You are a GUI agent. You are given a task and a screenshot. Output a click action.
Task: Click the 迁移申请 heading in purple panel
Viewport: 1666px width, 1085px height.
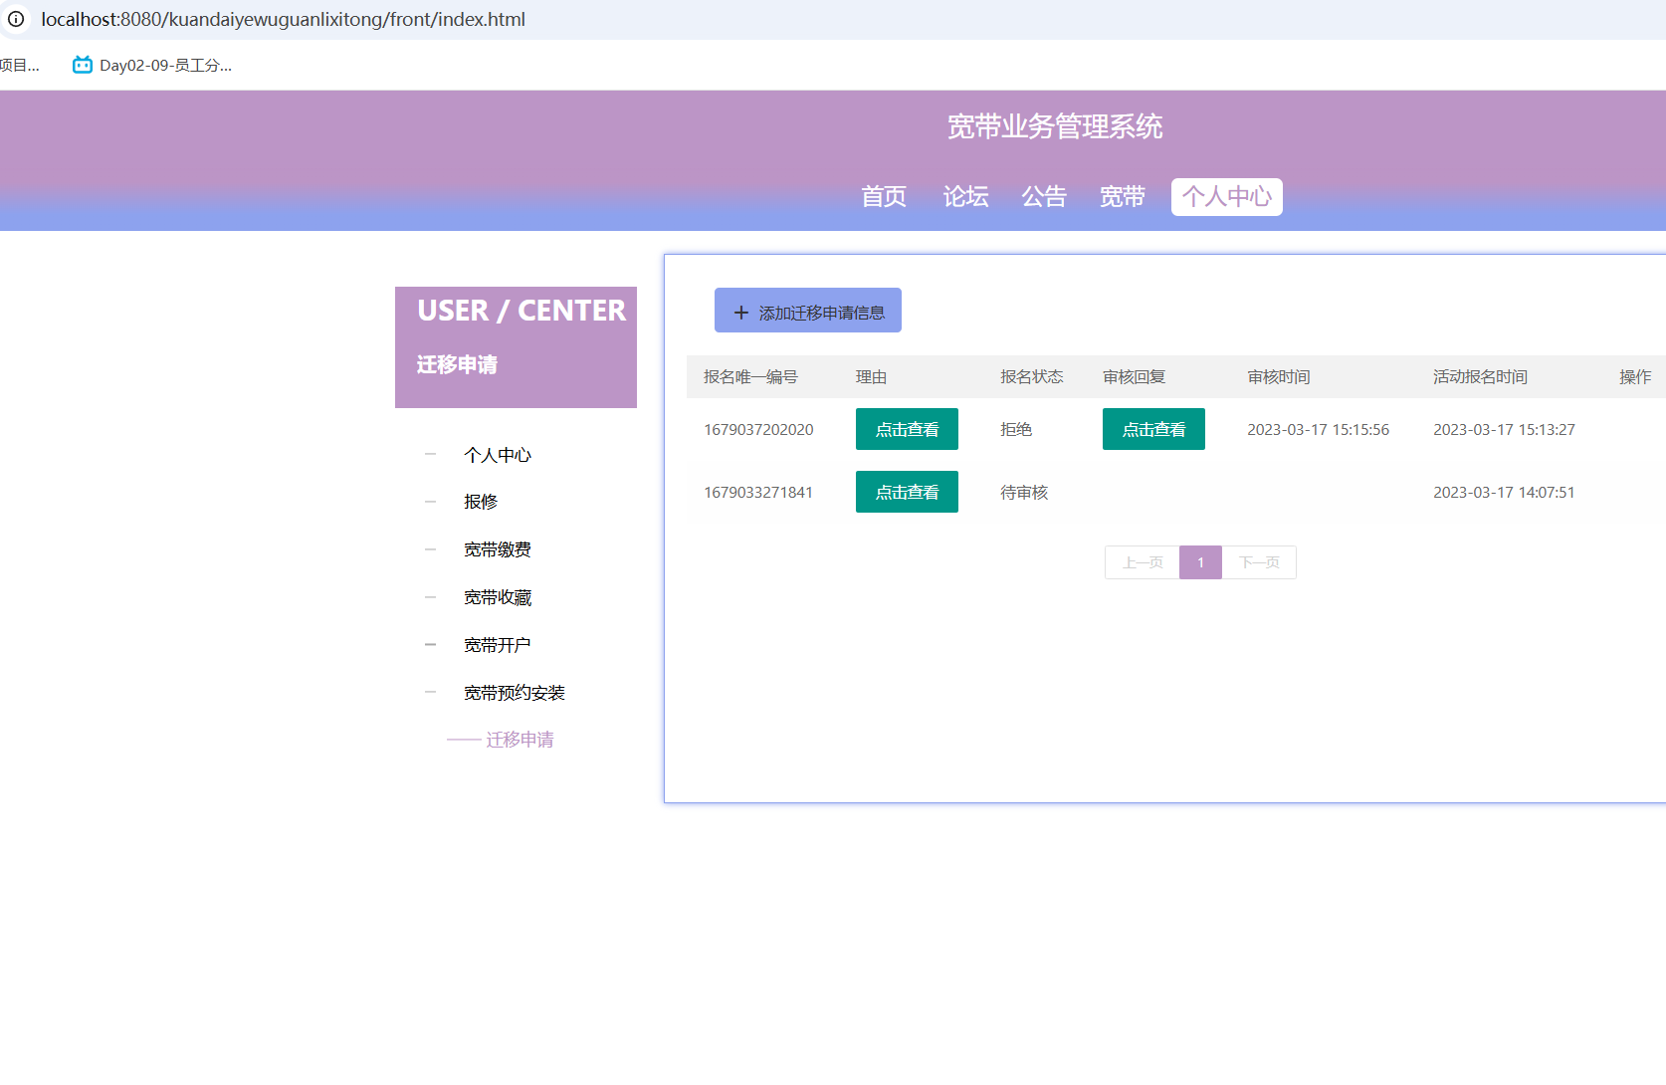457,364
